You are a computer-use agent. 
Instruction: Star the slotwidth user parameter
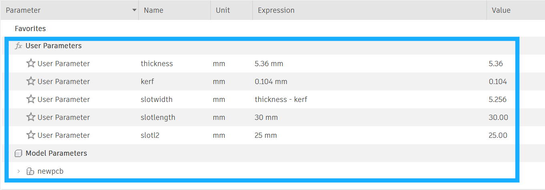(x=31, y=99)
